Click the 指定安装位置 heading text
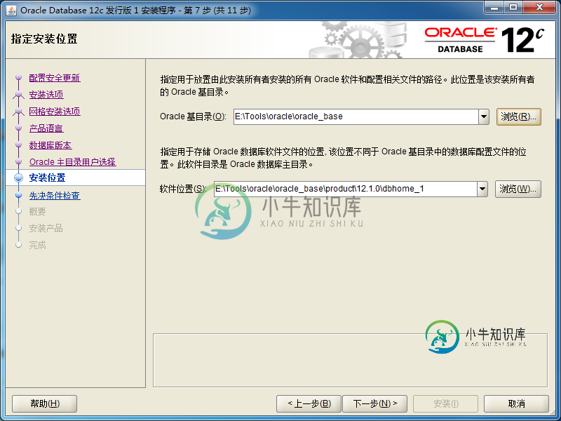561x421 pixels. 44,39
